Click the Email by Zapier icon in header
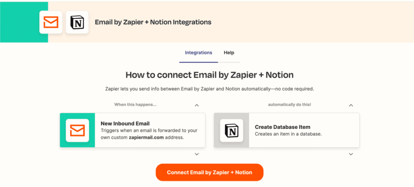414x187 pixels. click(x=51, y=22)
